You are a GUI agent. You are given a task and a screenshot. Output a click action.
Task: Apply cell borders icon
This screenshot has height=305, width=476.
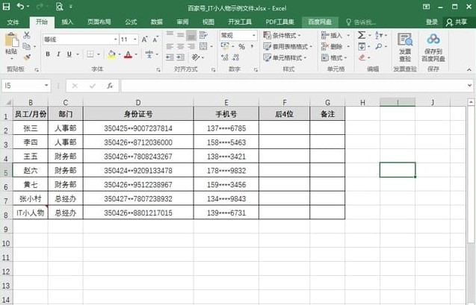(90, 54)
